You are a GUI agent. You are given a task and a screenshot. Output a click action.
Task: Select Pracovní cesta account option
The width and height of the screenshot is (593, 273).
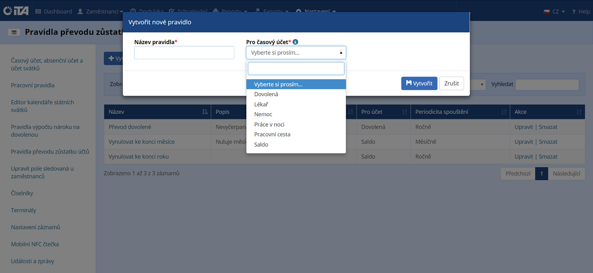(x=272, y=134)
